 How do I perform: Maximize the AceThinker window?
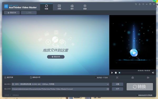pos(150,4)
